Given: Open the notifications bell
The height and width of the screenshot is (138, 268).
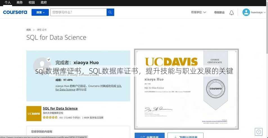Looking at the screenshot, I should 232,13.
